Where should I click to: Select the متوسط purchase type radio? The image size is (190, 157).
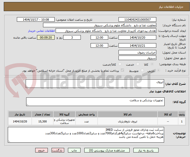142,70
